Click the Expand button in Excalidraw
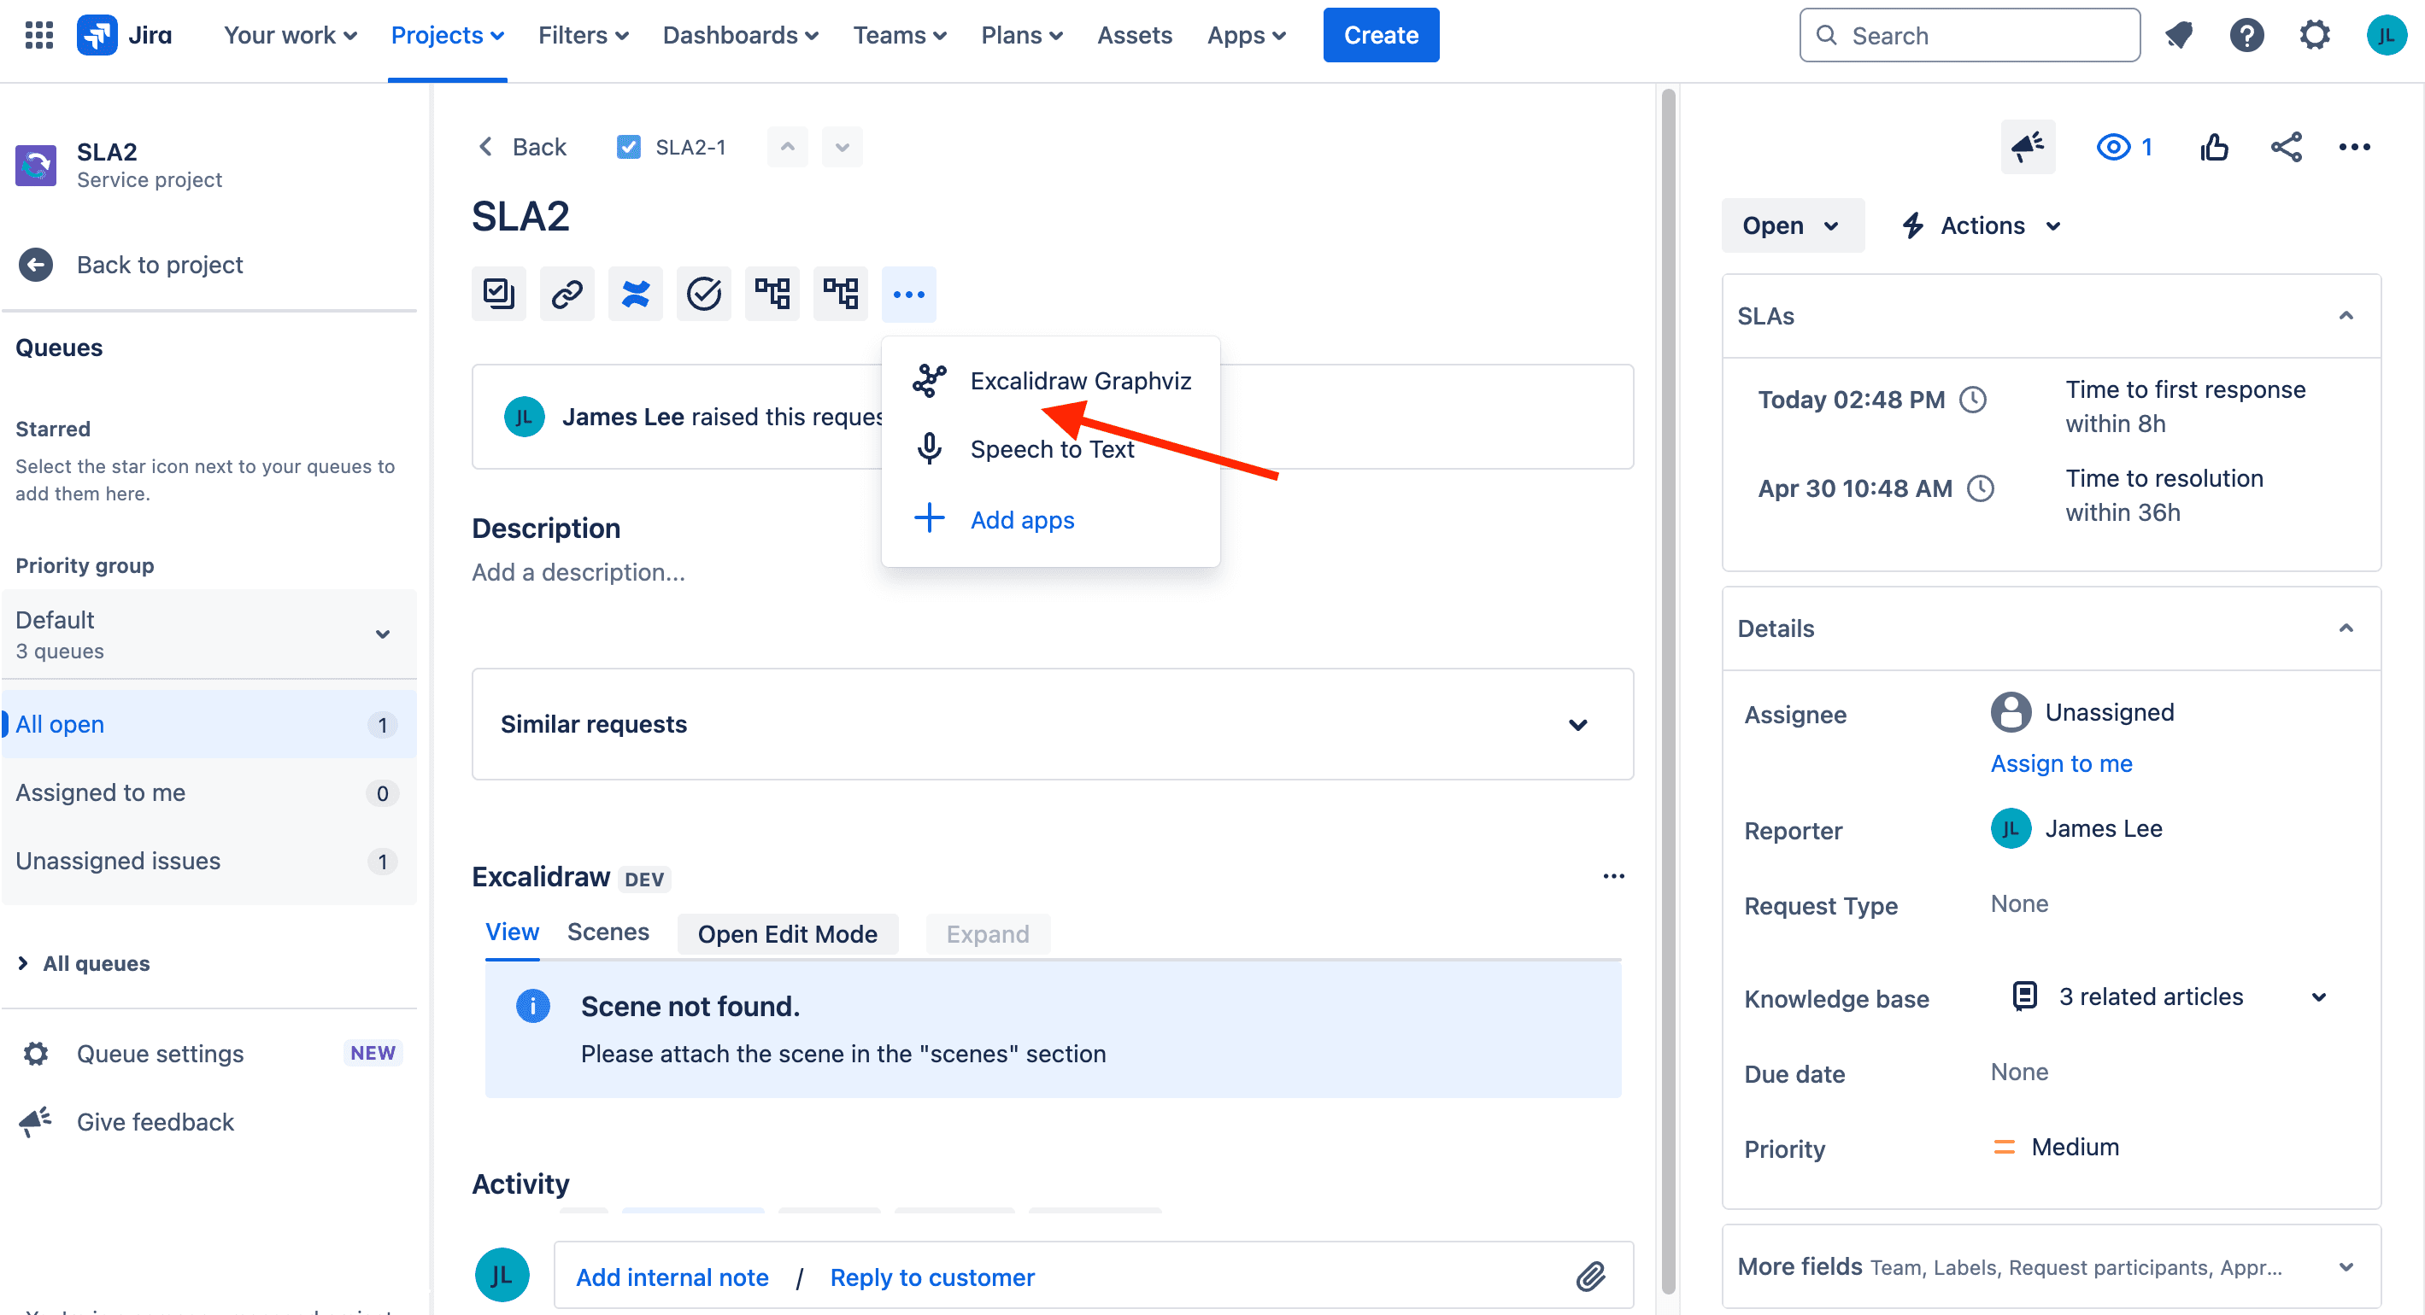 (988, 934)
